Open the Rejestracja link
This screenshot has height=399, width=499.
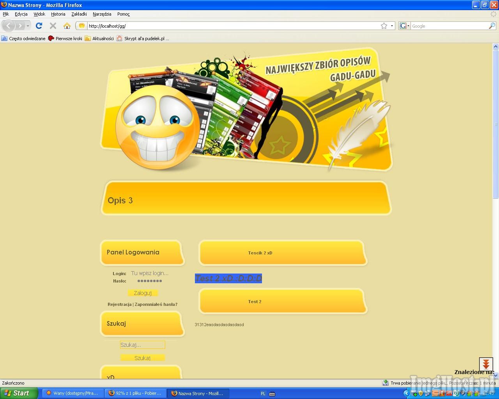click(120, 304)
